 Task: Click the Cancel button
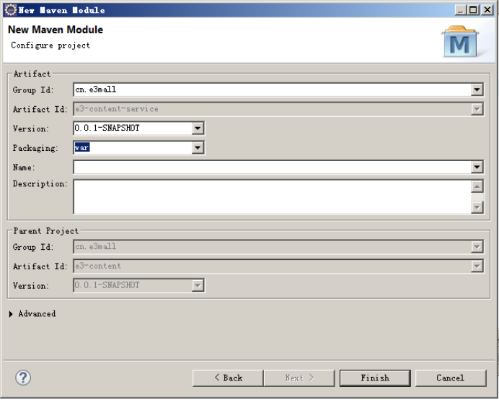(x=450, y=378)
